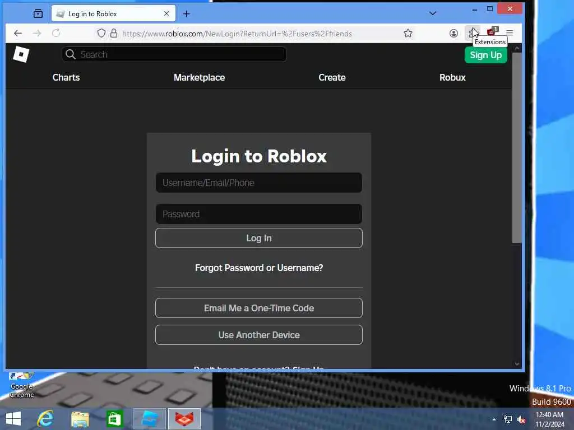Click Forgot Password or Username link
The width and height of the screenshot is (574, 430).
259,268
